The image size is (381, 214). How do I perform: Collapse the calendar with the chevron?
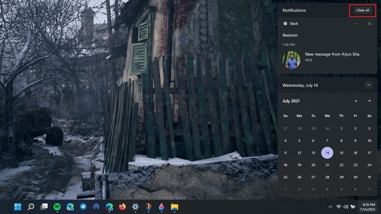(368, 85)
